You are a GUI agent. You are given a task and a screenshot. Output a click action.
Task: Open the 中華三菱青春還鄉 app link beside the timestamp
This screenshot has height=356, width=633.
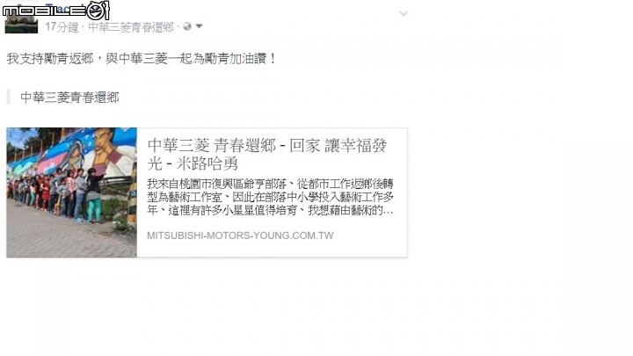(131, 27)
